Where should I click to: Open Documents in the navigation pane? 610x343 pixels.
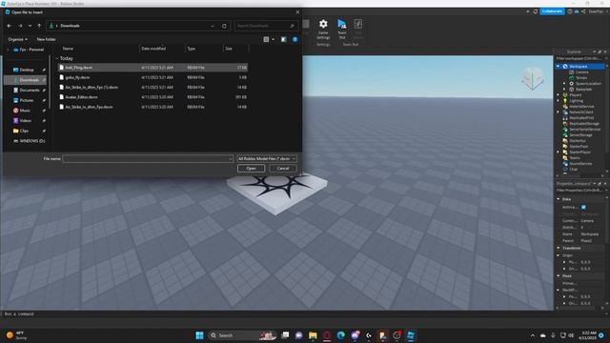pos(30,90)
